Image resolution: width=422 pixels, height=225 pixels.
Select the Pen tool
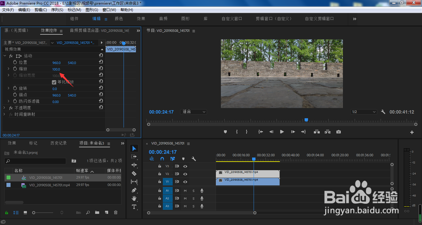(134, 190)
